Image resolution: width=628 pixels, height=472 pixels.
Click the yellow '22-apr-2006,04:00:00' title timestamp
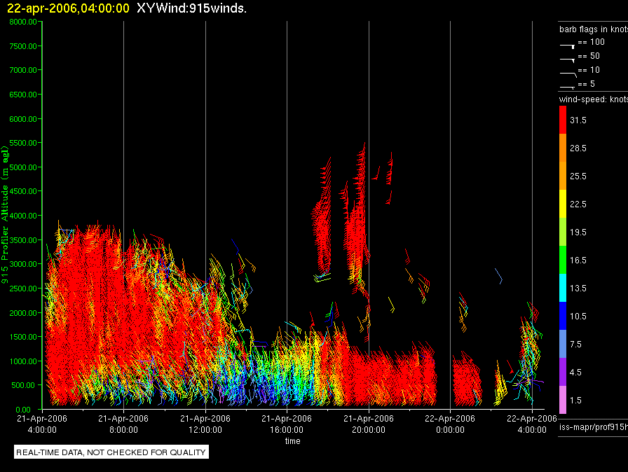coord(68,8)
